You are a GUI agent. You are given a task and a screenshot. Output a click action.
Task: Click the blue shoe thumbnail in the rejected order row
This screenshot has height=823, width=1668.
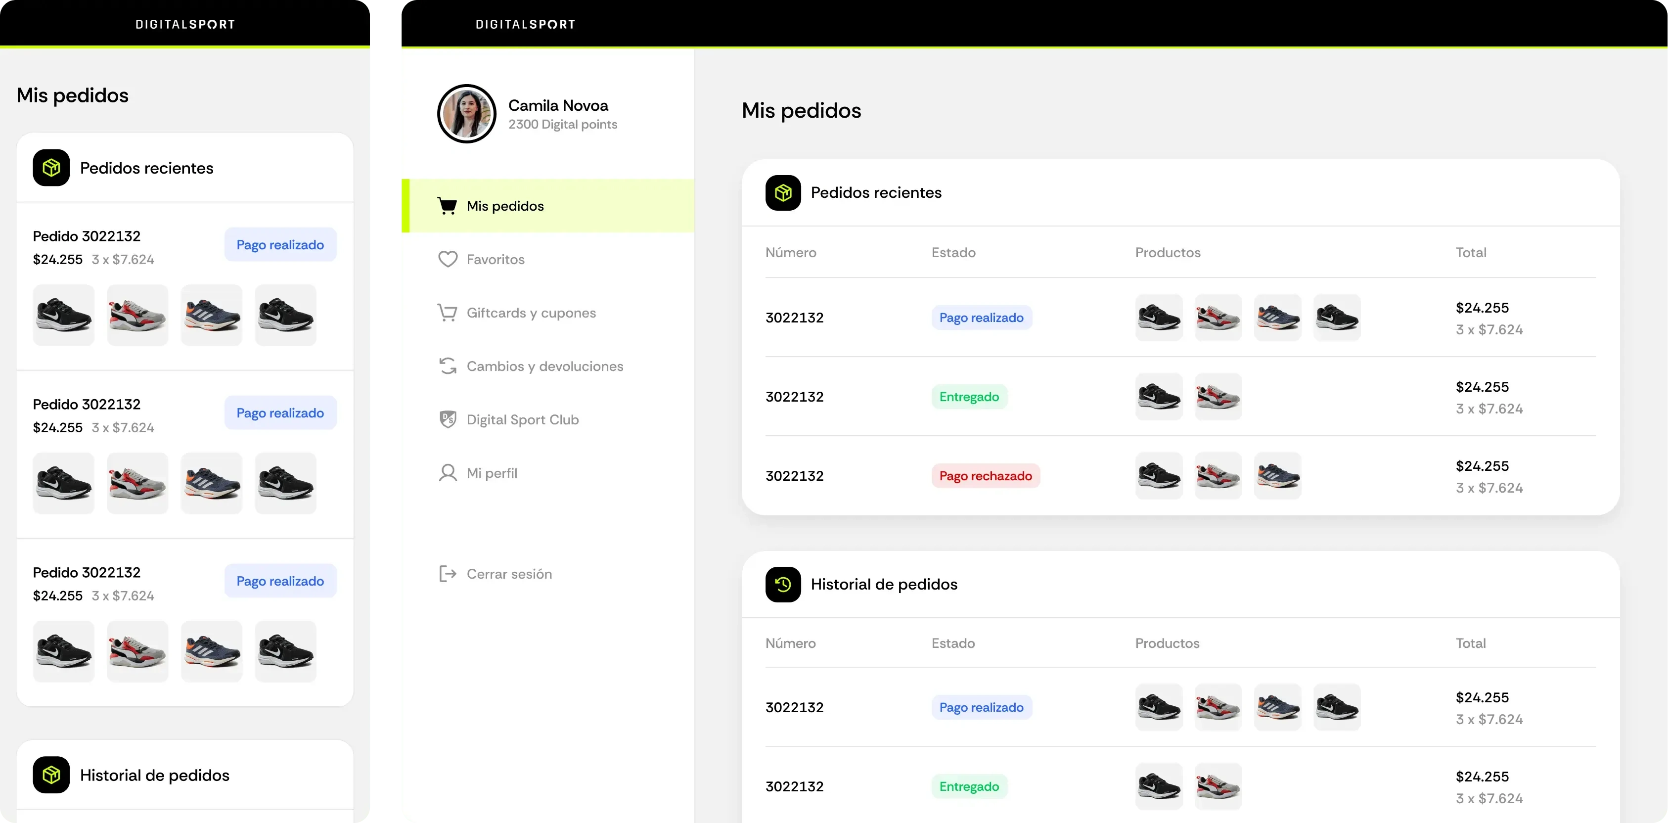1277,476
